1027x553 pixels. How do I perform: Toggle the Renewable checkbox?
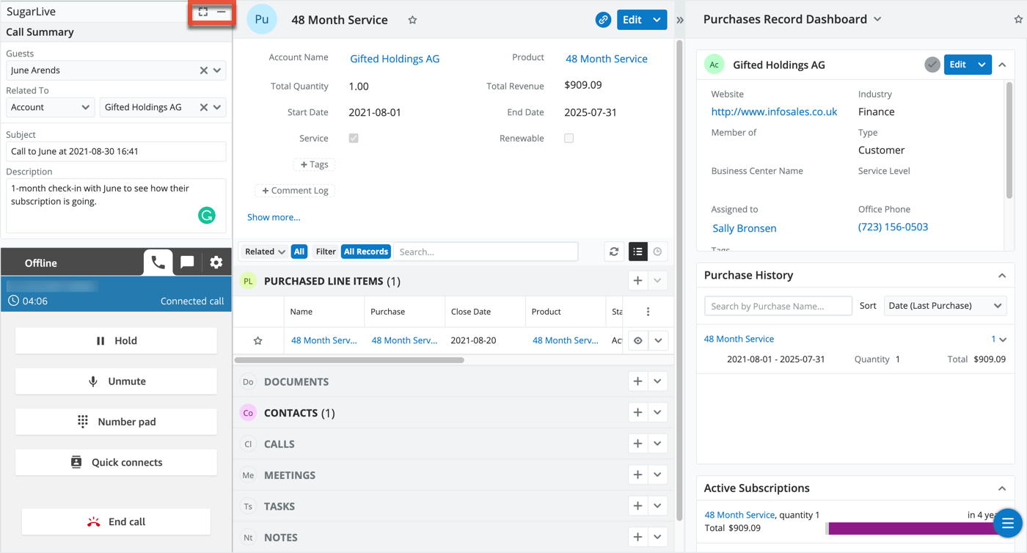569,138
